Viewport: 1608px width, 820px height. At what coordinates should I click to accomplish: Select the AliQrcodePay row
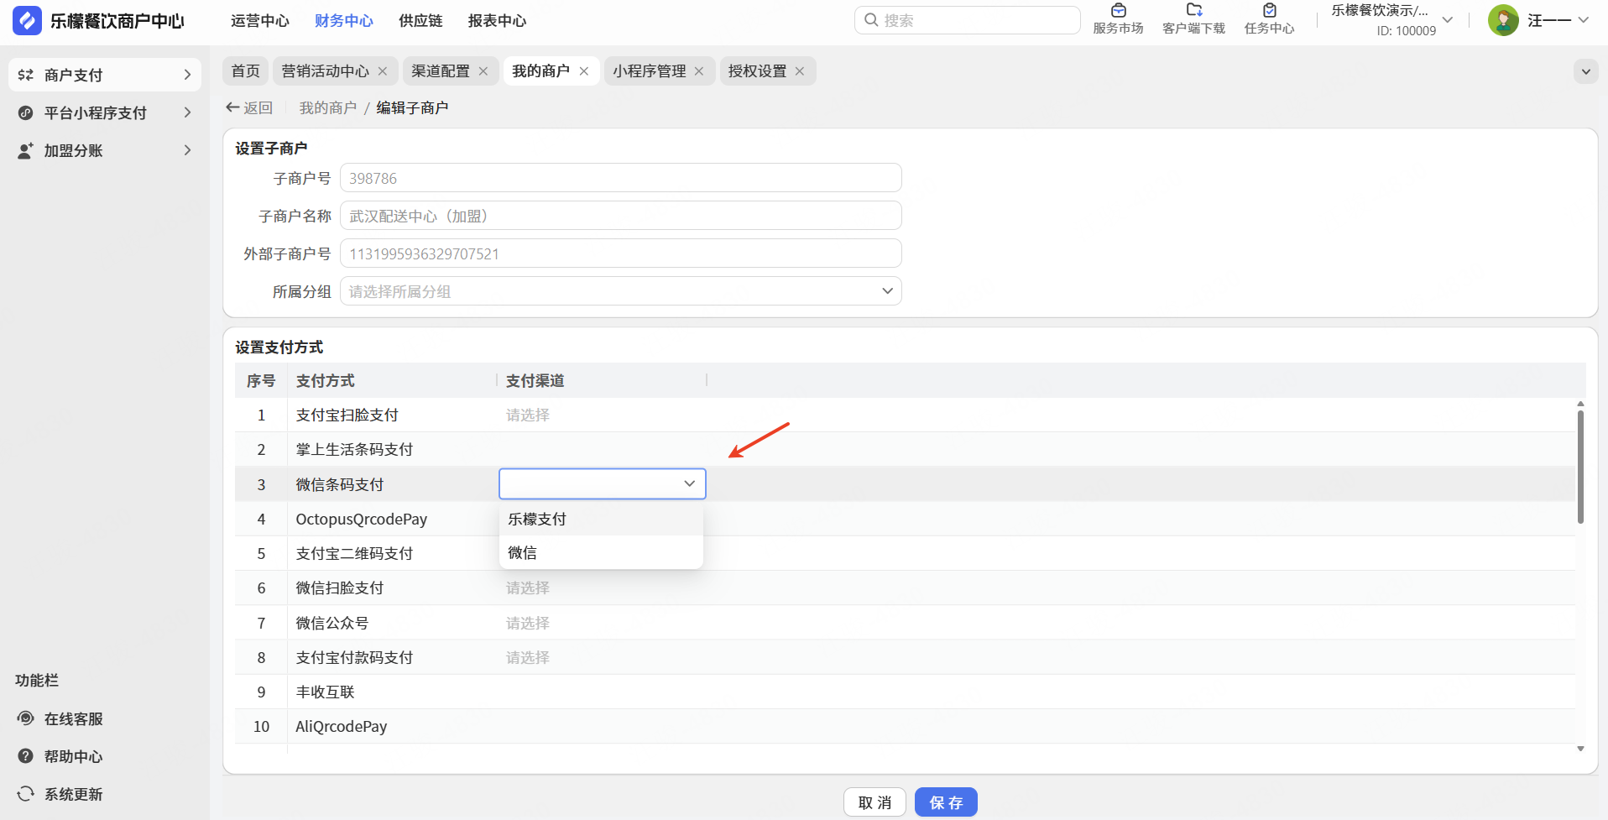point(905,726)
